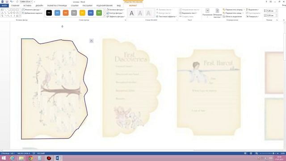Open the Рецензирование tab
286x161 pixels.
[105, 6]
